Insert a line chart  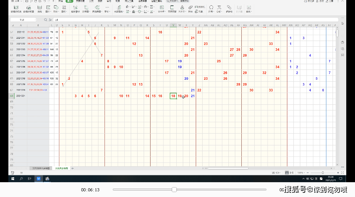pos(140,7)
